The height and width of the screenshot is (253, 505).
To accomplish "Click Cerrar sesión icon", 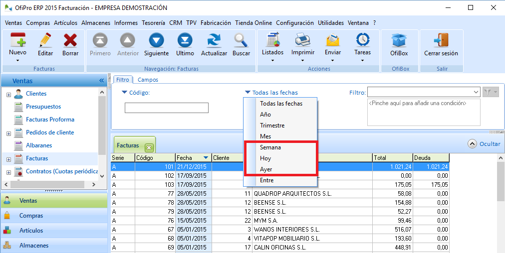I will coord(441,41).
